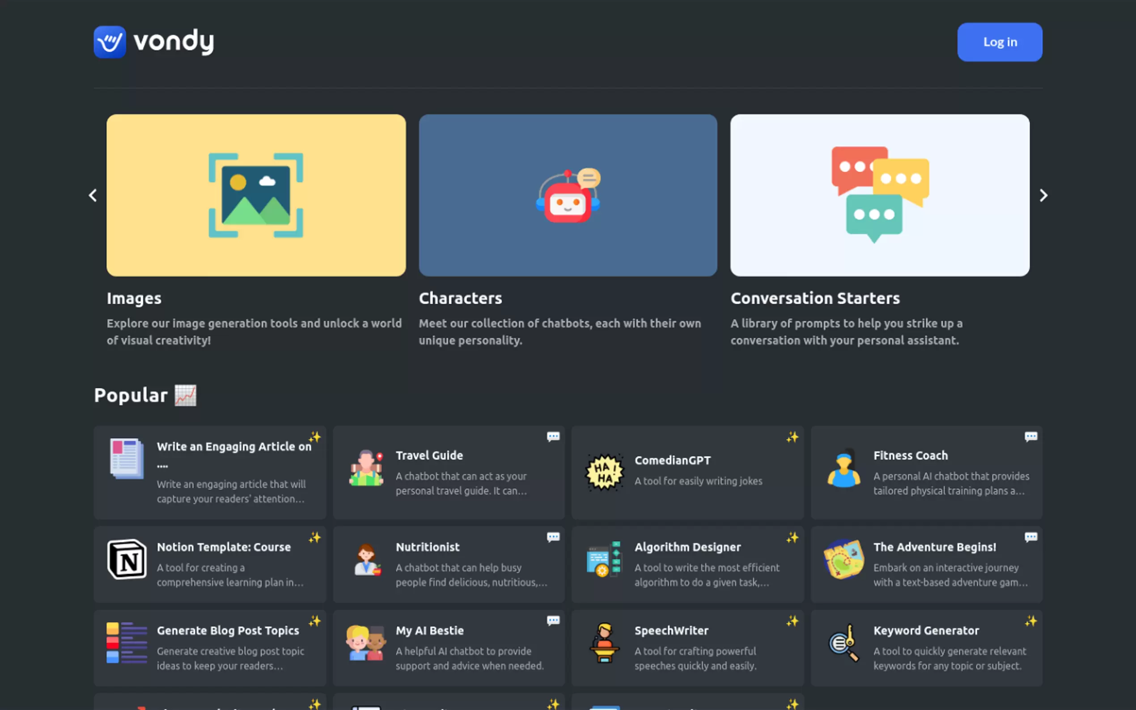Image resolution: width=1136 pixels, height=710 pixels.
Task: Click the Travel Guide backpacker icon
Action: (x=366, y=468)
